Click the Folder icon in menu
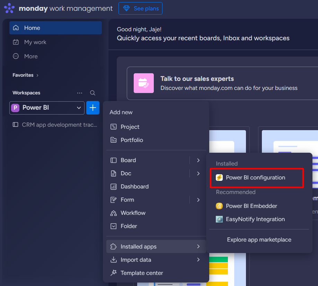 click(x=114, y=226)
